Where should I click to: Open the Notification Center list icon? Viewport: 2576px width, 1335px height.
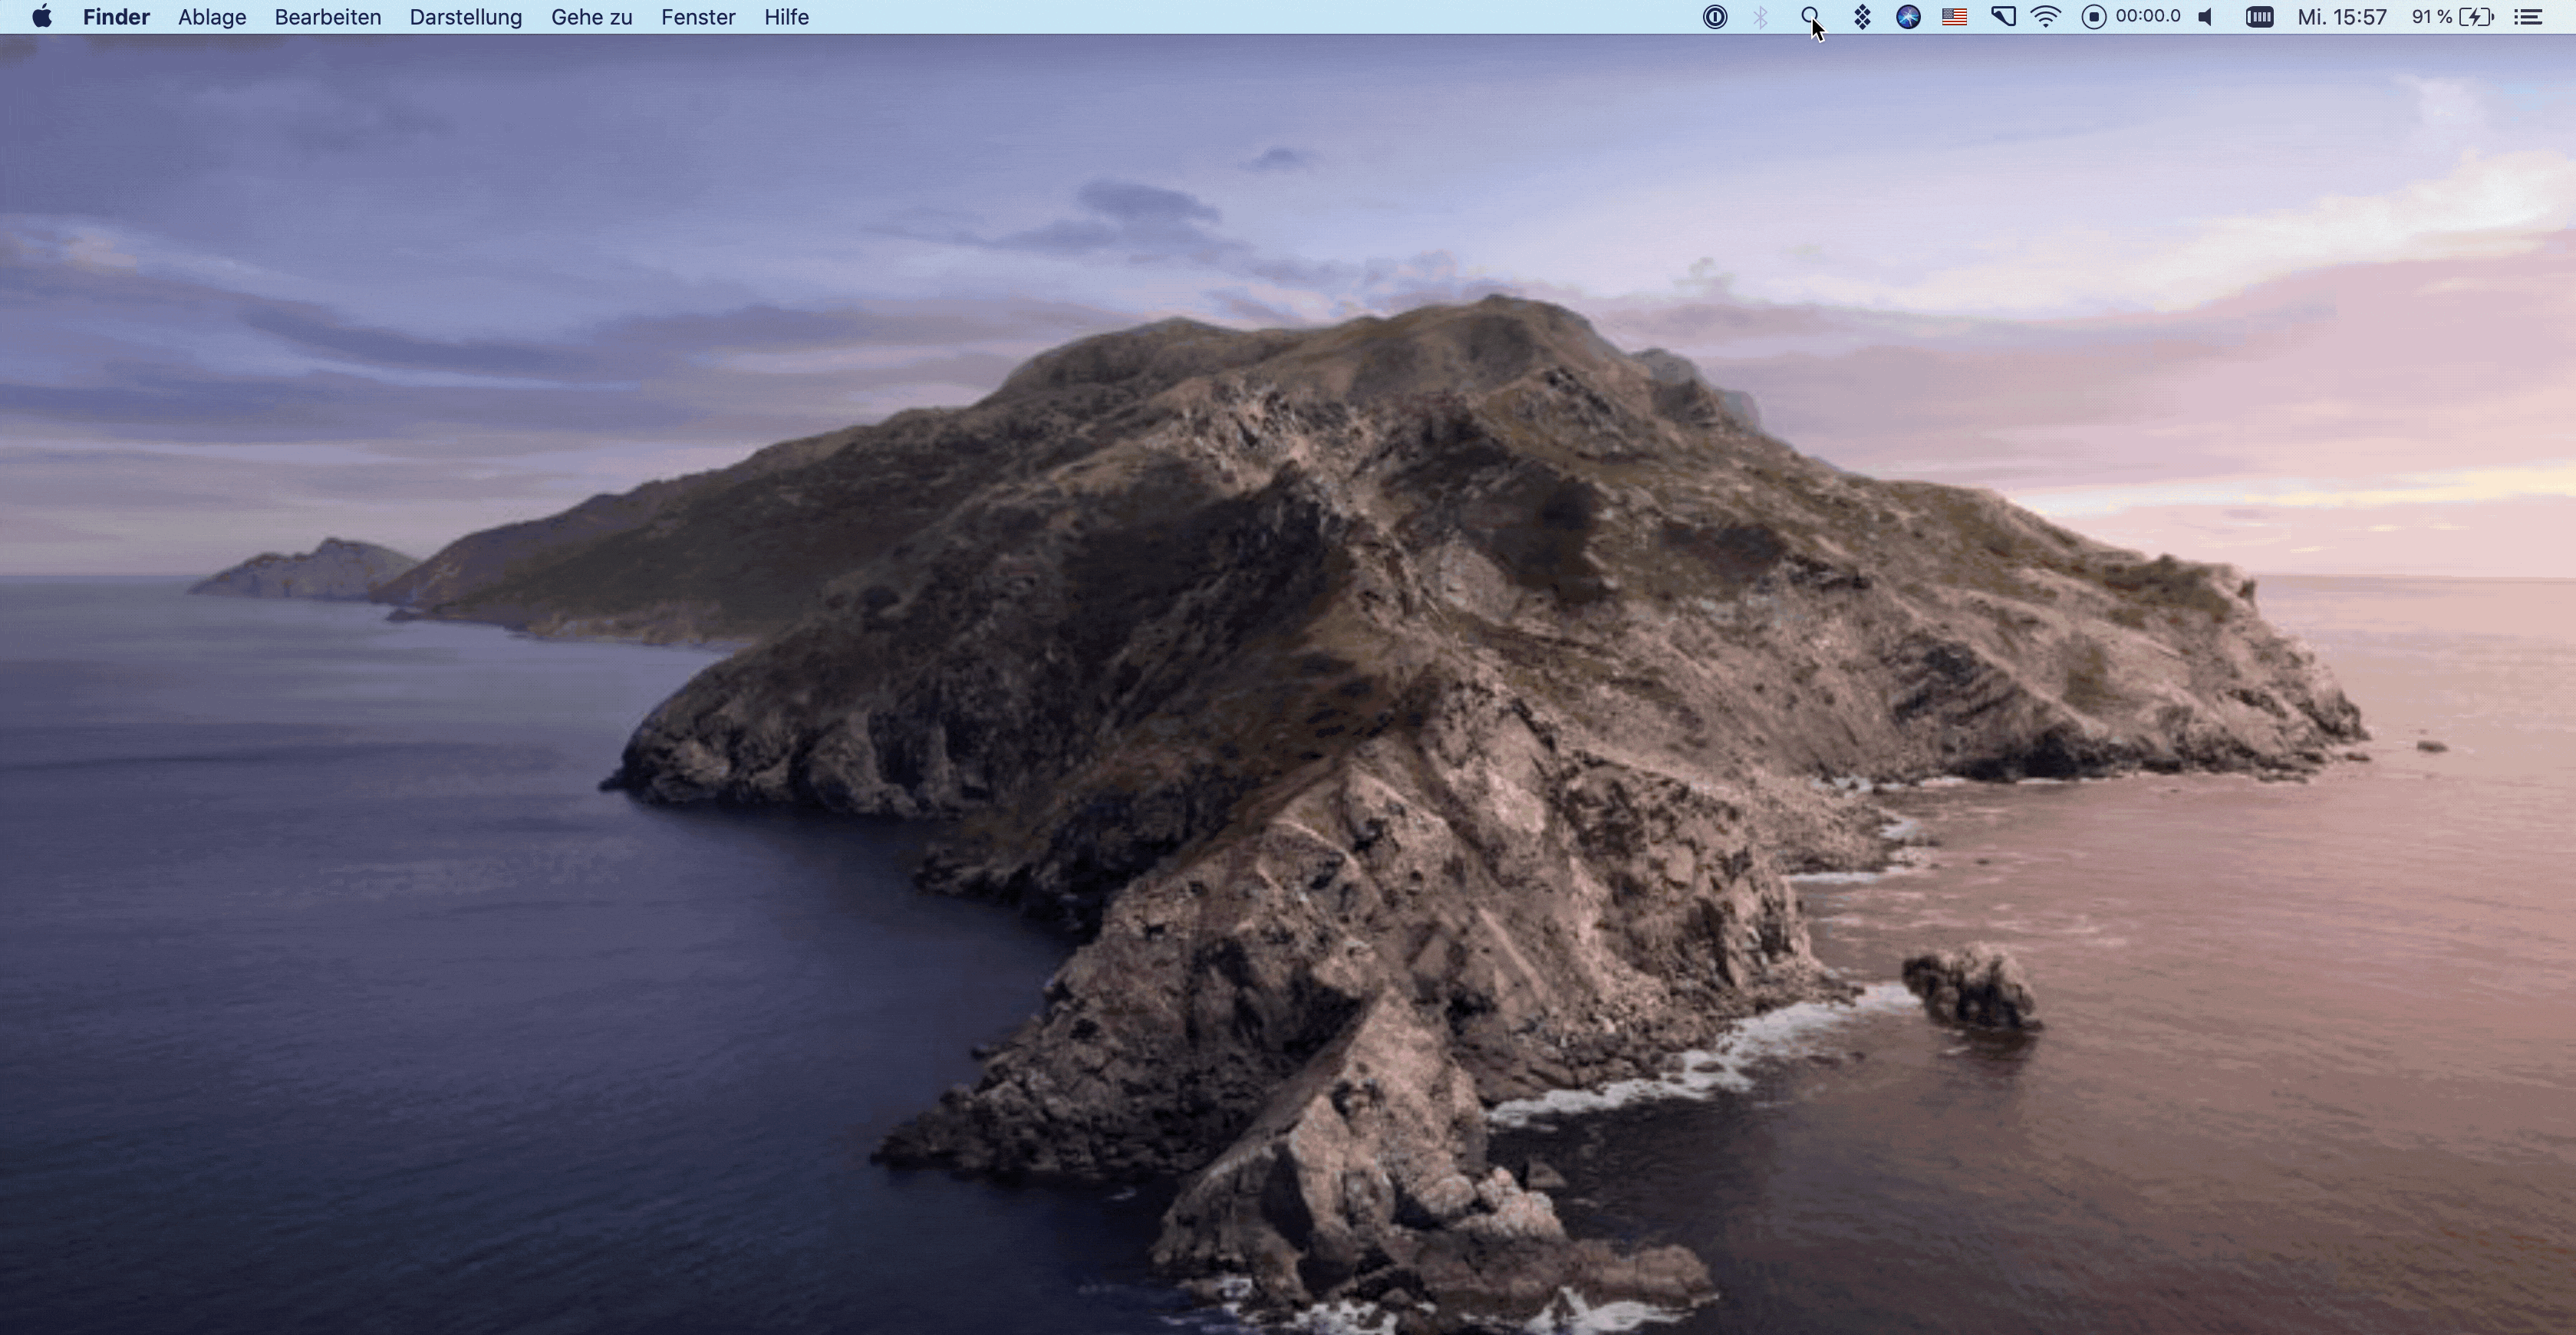tap(2528, 17)
